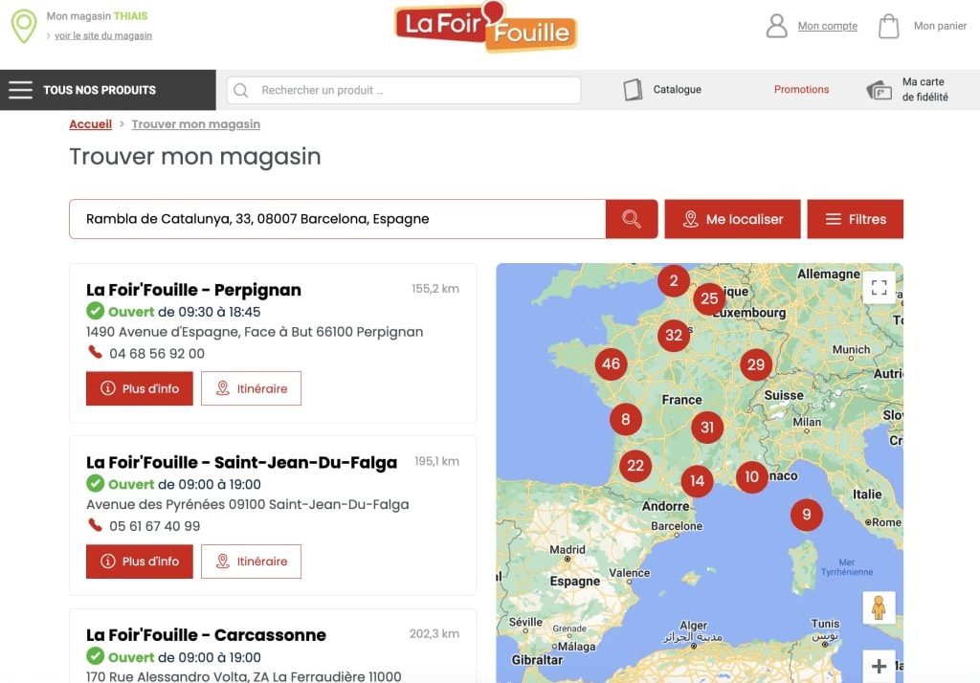The height and width of the screenshot is (683, 980).
Task: Open the Filtres filter panel
Action: (x=855, y=219)
